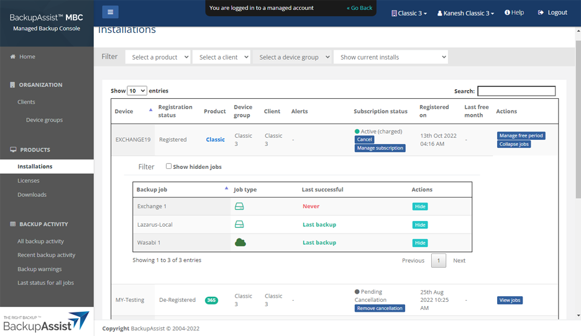Click the EXCHANGE19 device cell
This screenshot has width=581, height=336.
133,140
